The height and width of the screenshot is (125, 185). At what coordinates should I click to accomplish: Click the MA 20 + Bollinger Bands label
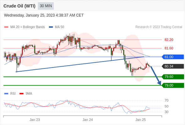pos(28,27)
